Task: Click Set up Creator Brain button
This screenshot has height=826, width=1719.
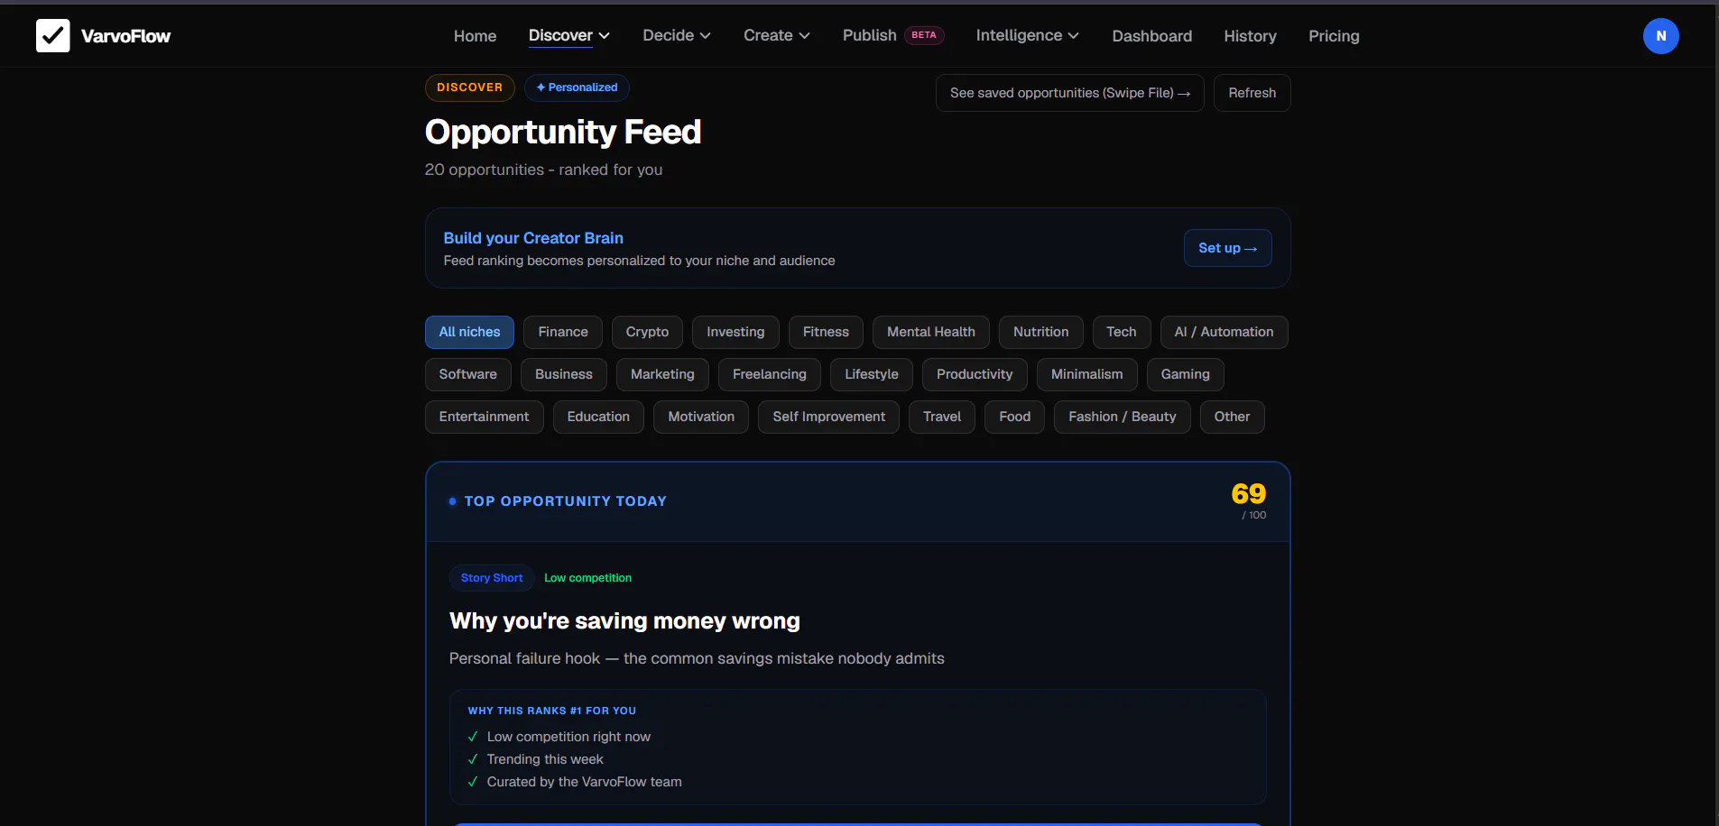Action: pyautogui.click(x=1227, y=248)
